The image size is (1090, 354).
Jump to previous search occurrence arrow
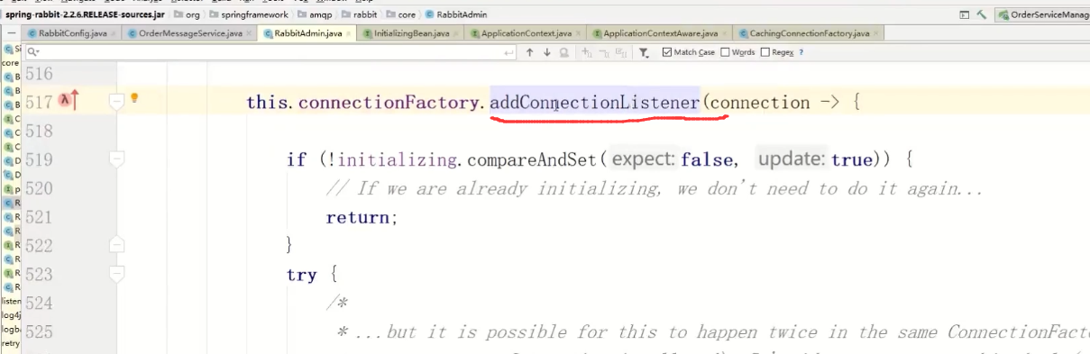click(530, 52)
